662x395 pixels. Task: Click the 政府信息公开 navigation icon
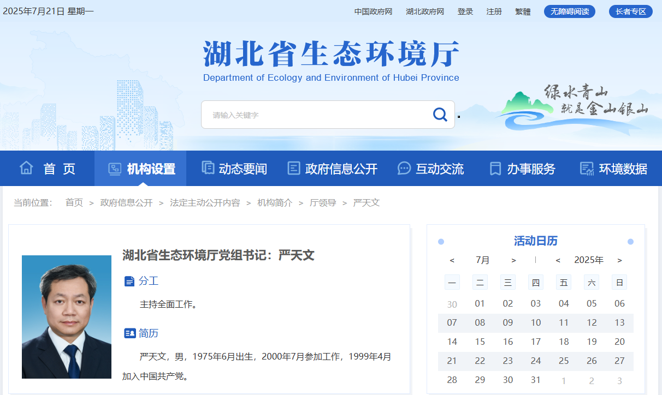(x=294, y=169)
